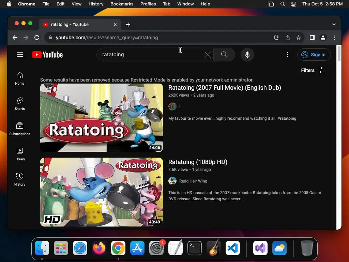Open the File menu
Viewport: 349px width, 262px height.
(46, 4)
